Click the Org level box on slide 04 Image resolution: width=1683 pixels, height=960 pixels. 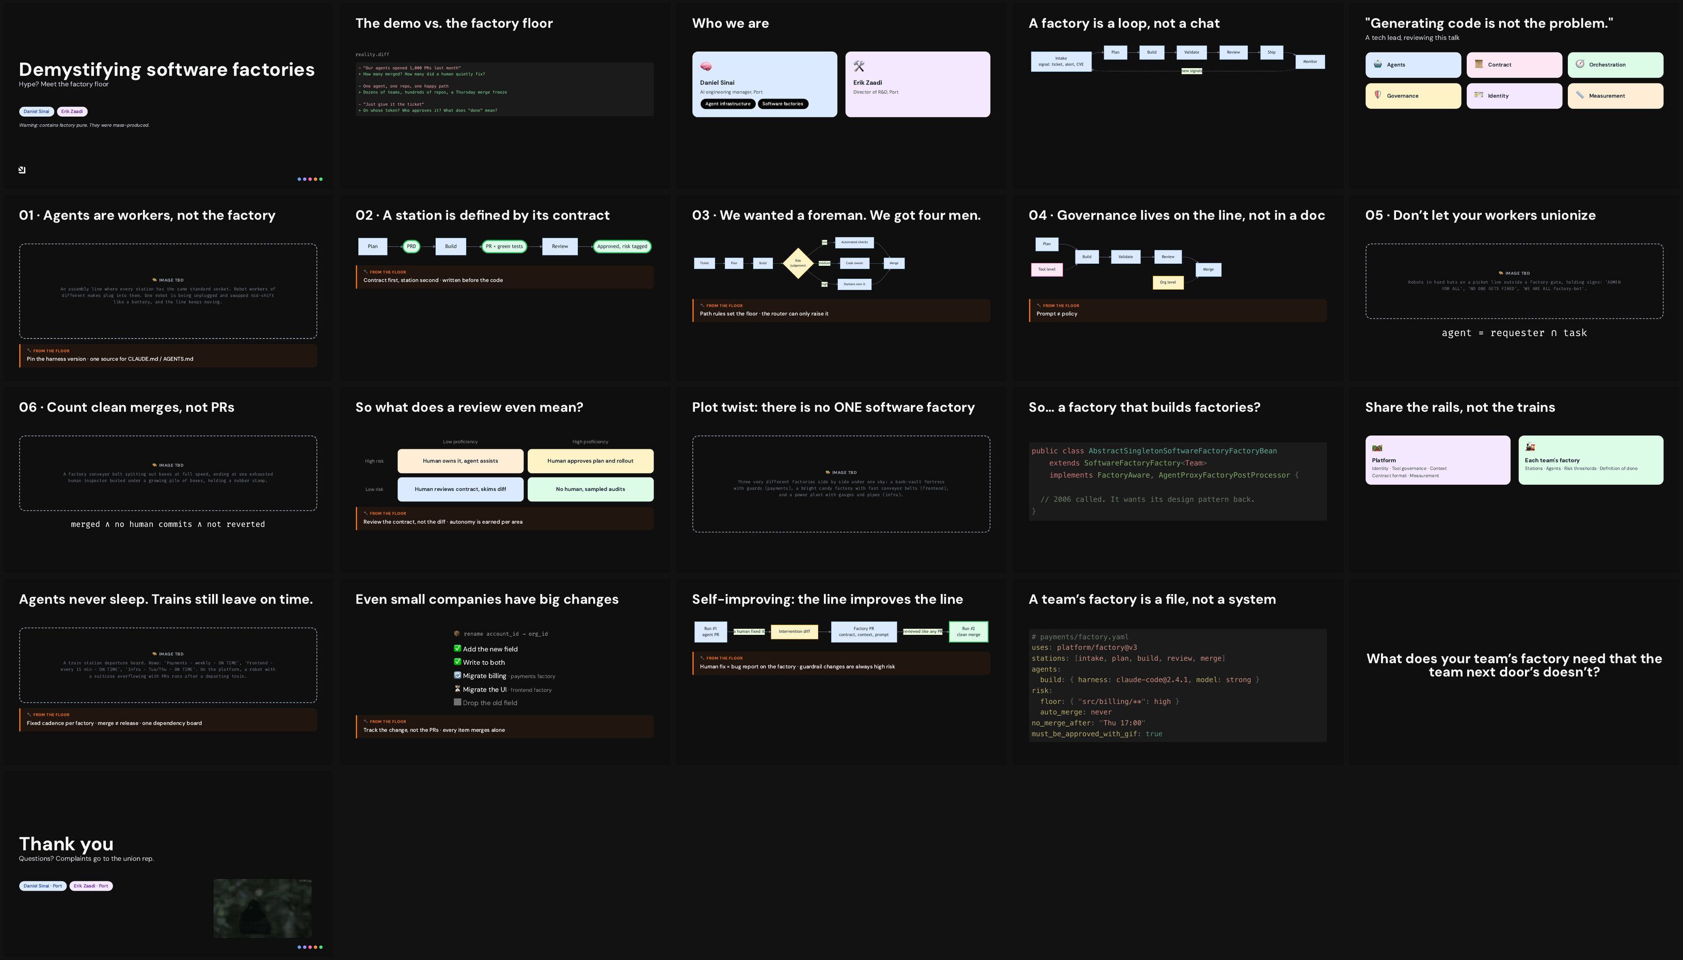1168,282
